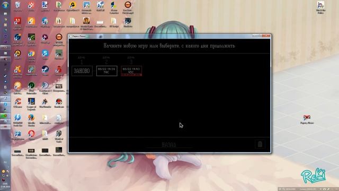The height and width of the screenshot is (191, 339).
Task: Open the Recycle Bin desktop icon
Action: click(x=17, y=6)
